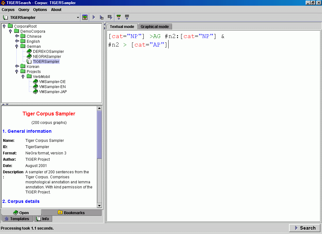This screenshot has height=234, width=322.
Task: Switch to Graphical mode tab
Action: [155, 27]
